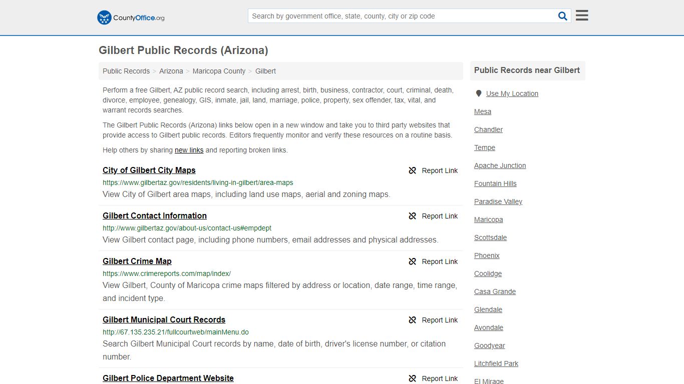Open the hamburger menu icon
The width and height of the screenshot is (684, 384).
point(582,15)
